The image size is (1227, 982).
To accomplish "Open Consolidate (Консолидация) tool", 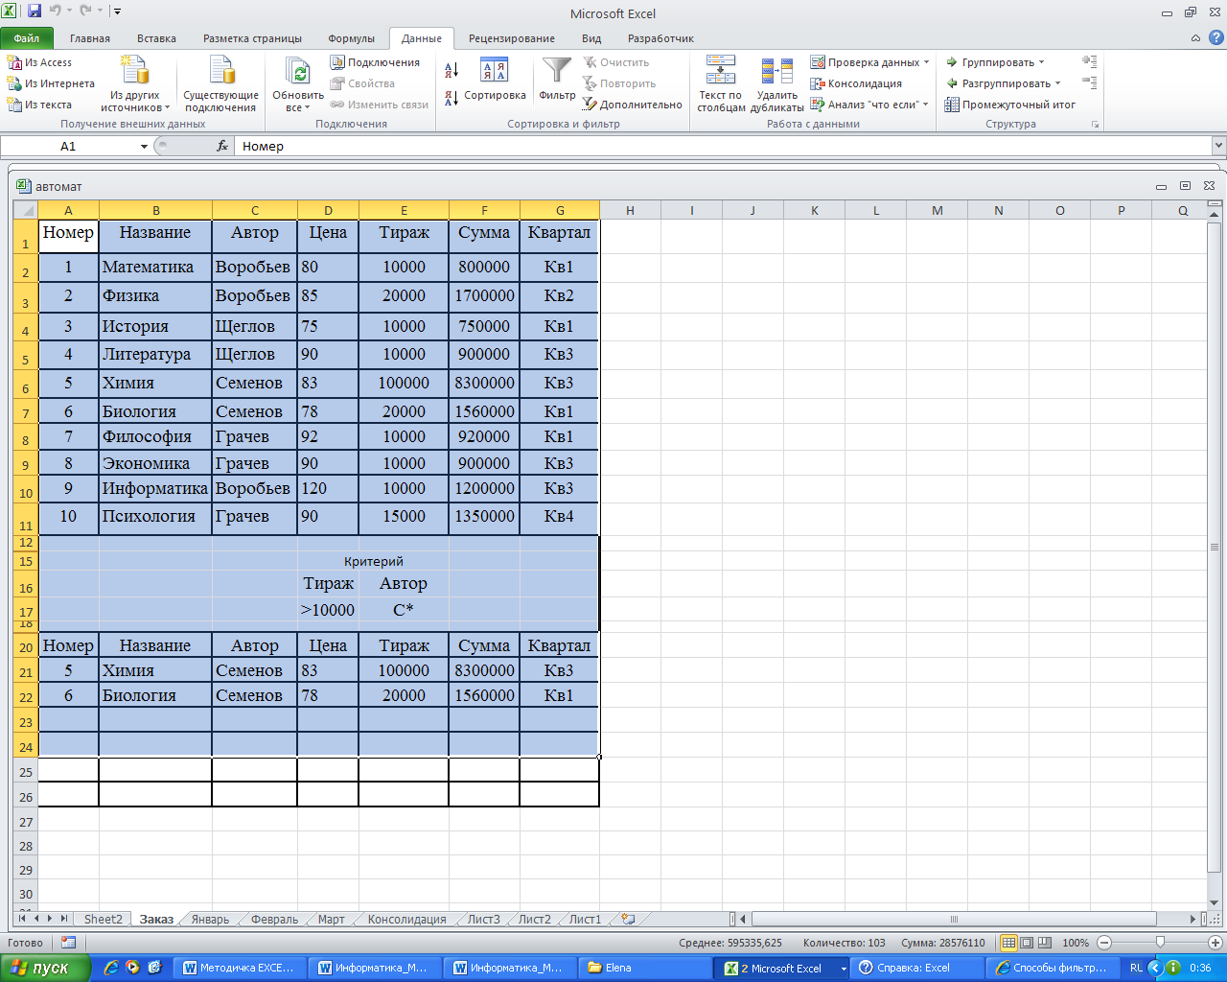I will pos(856,83).
